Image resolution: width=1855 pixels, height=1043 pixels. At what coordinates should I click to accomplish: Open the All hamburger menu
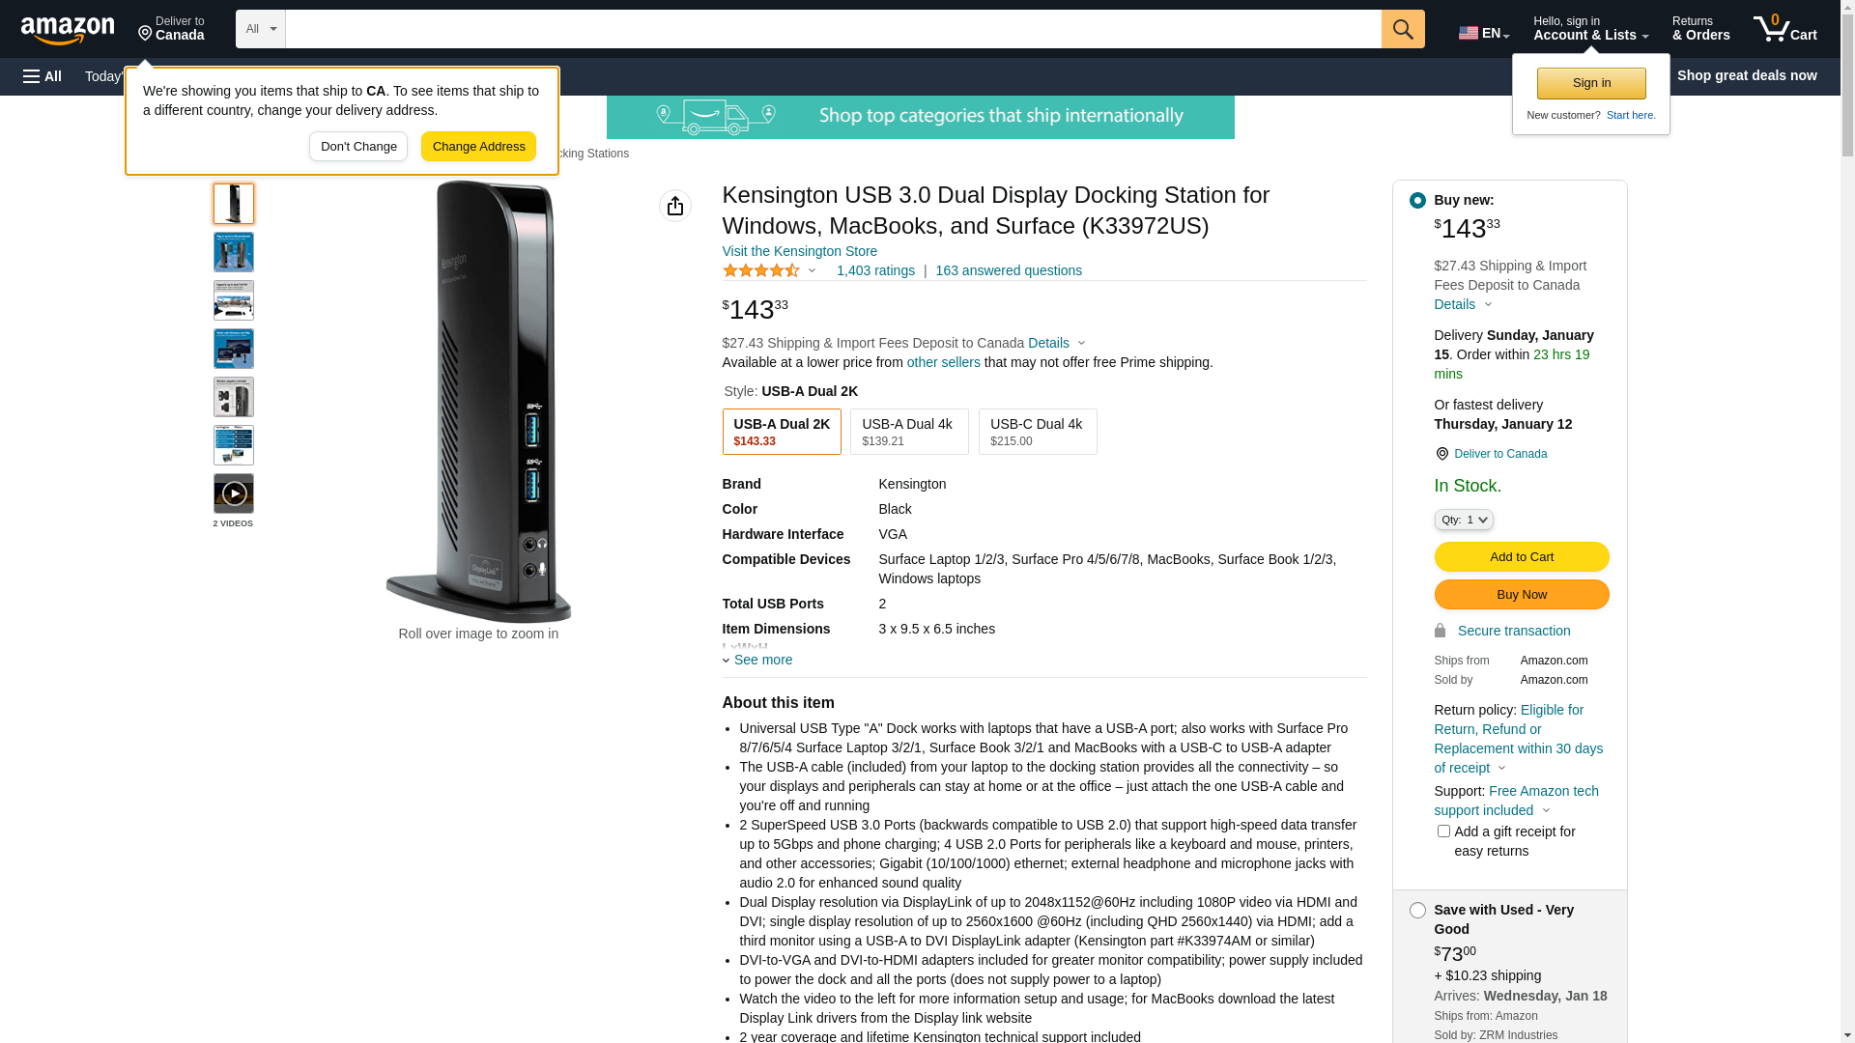(43, 76)
